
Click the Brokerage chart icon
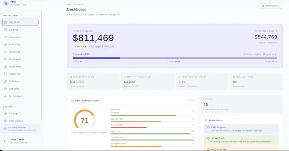[5, 52]
